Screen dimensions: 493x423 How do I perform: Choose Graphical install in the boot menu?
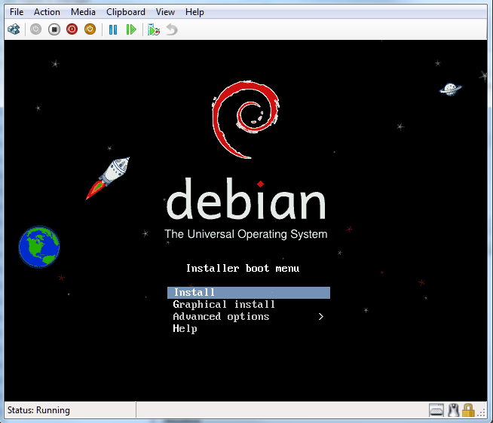click(224, 304)
